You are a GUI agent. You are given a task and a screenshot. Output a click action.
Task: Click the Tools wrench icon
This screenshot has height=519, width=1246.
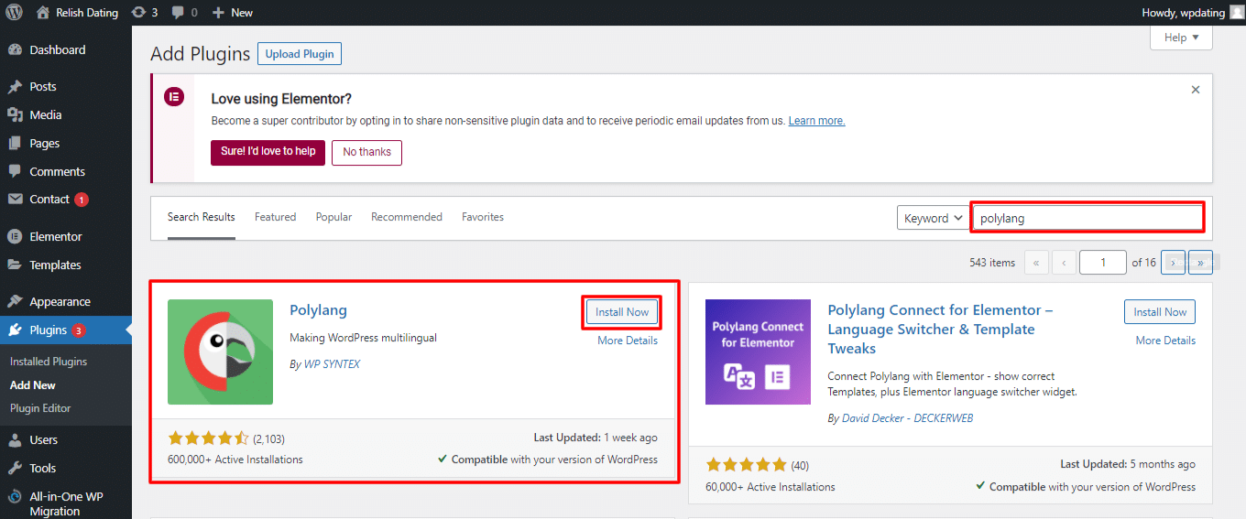(x=15, y=469)
